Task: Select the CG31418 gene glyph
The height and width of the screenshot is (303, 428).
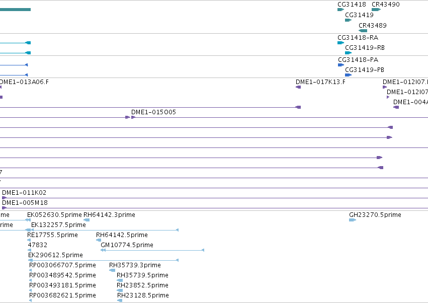Action: (x=340, y=10)
